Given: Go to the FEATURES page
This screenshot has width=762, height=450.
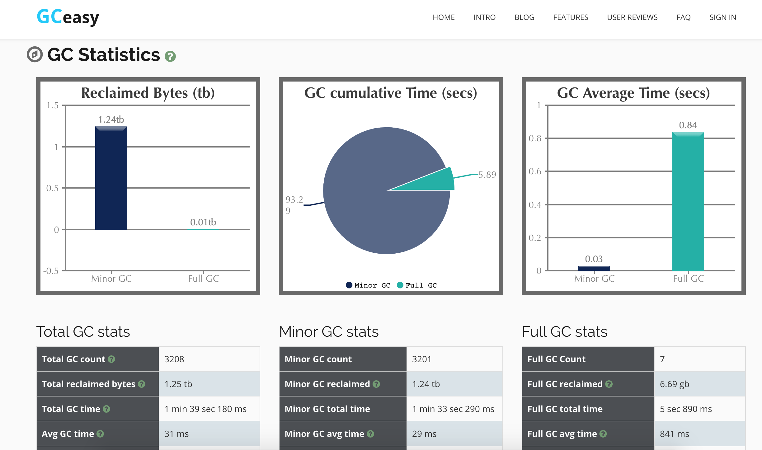Looking at the screenshot, I should tap(571, 17).
